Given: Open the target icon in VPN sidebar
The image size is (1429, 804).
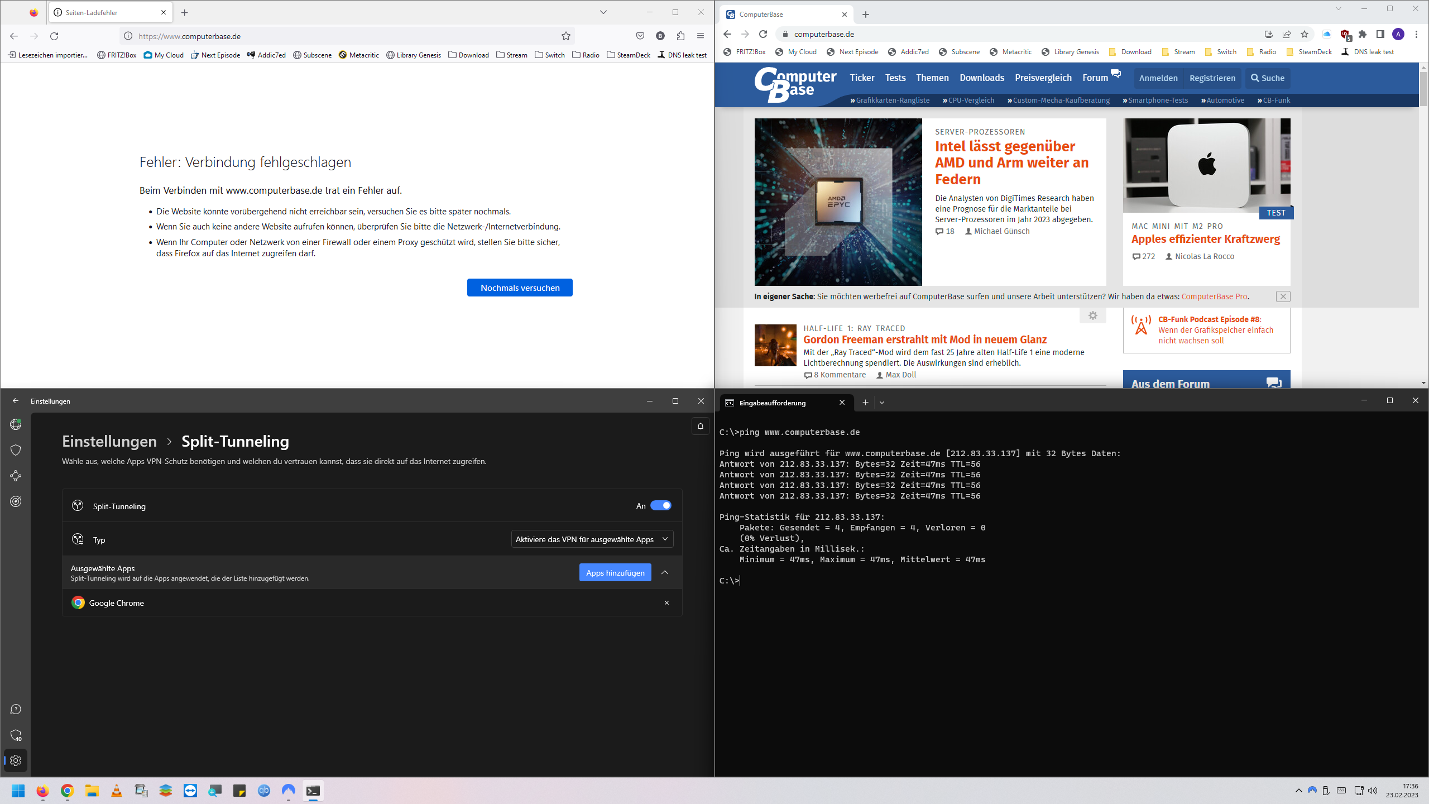Looking at the screenshot, I should click(16, 501).
